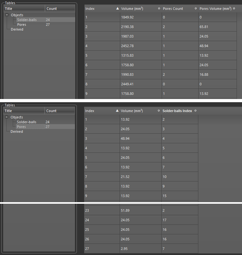Click pores volume cell 65.81
Image resolution: width=242 pixels, height=255 pixels.
pos(217,27)
